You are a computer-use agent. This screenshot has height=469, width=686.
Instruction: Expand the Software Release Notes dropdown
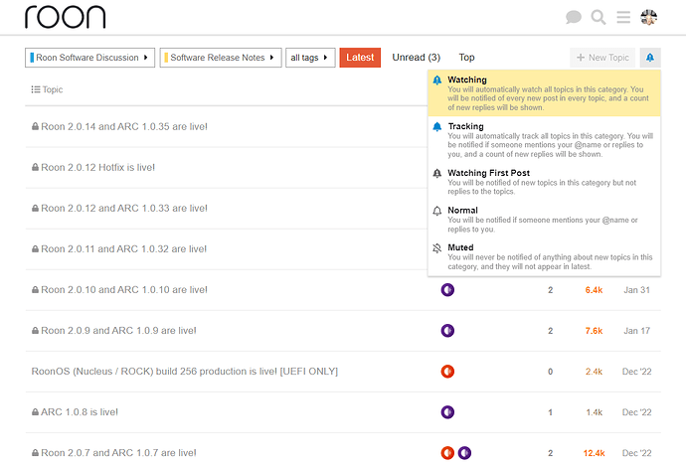point(220,58)
